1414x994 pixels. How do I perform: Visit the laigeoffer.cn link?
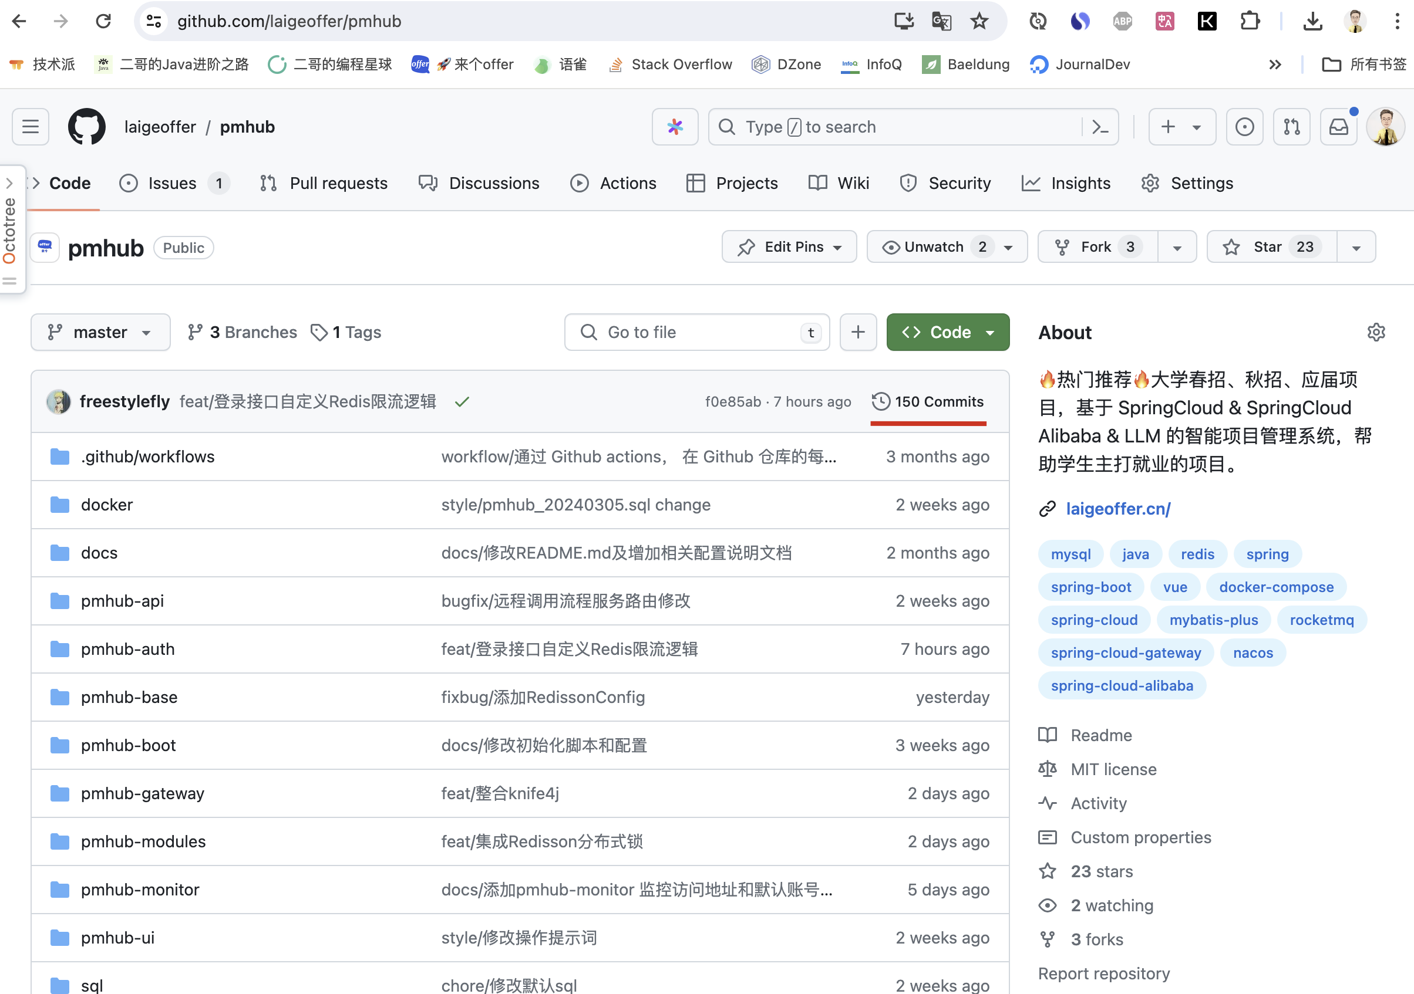1118,508
